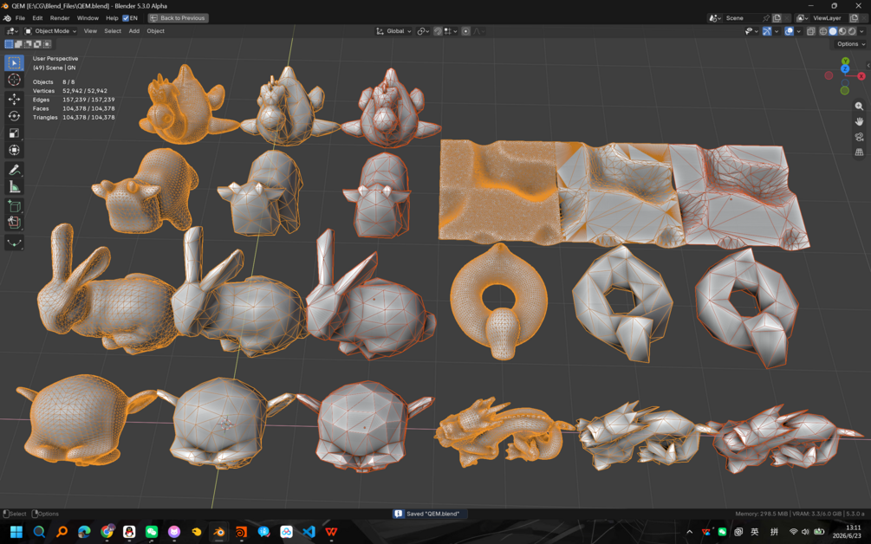
Task: Open the Window menu
Action: tap(88, 18)
